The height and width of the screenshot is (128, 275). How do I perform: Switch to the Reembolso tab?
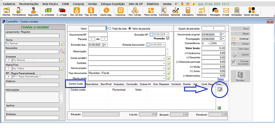pos(92,84)
